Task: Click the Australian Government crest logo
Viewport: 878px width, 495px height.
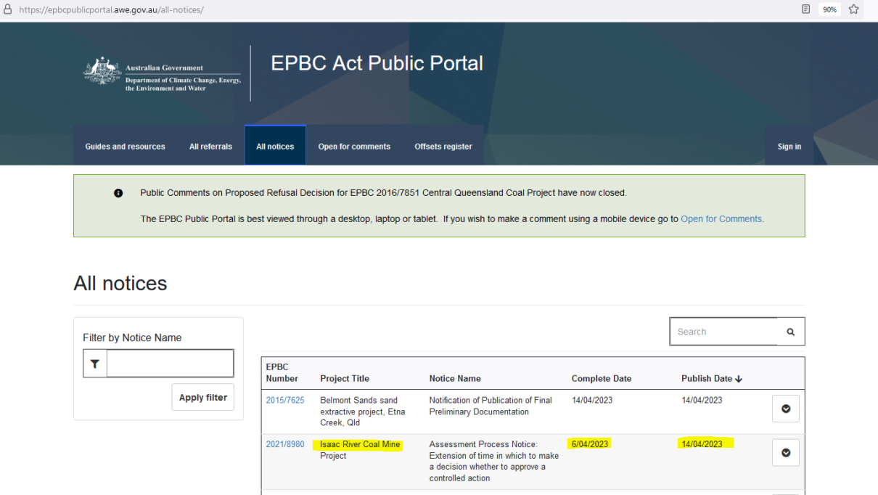Action: point(102,73)
